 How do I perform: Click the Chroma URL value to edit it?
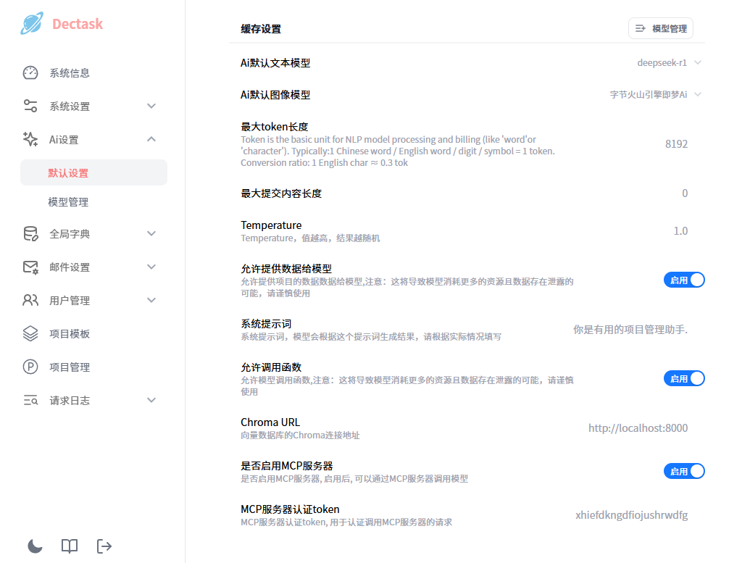(x=638, y=428)
